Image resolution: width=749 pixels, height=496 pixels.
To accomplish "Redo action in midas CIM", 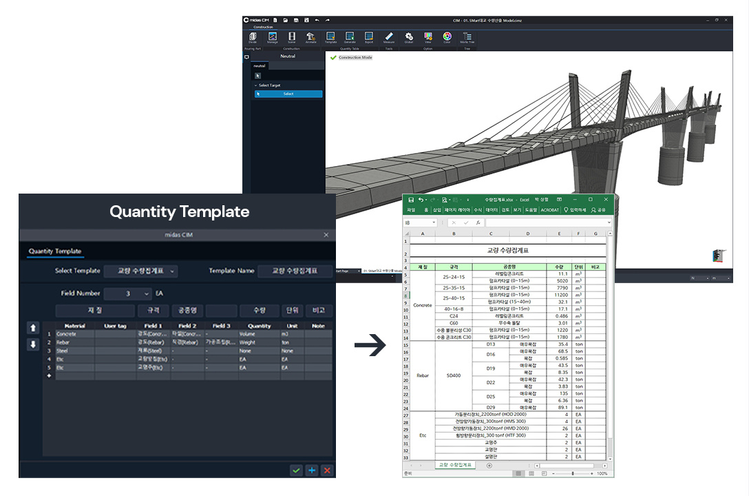I will 328,20.
